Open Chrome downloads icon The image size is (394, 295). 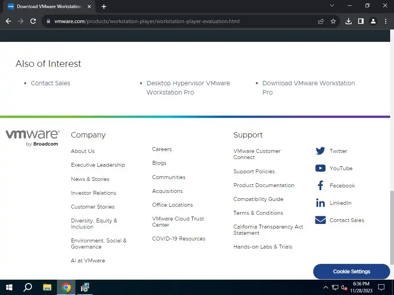[349, 22]
